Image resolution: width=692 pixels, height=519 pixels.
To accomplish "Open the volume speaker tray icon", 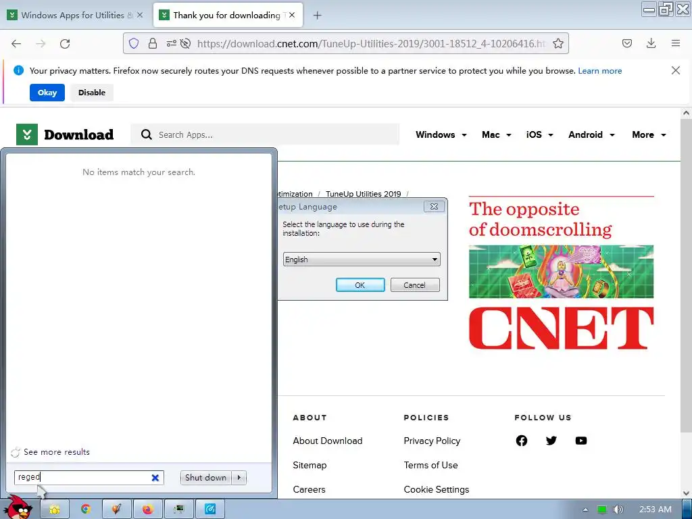I will tap(618, 510).
